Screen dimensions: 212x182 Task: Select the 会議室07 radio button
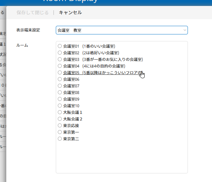[60, 86]
